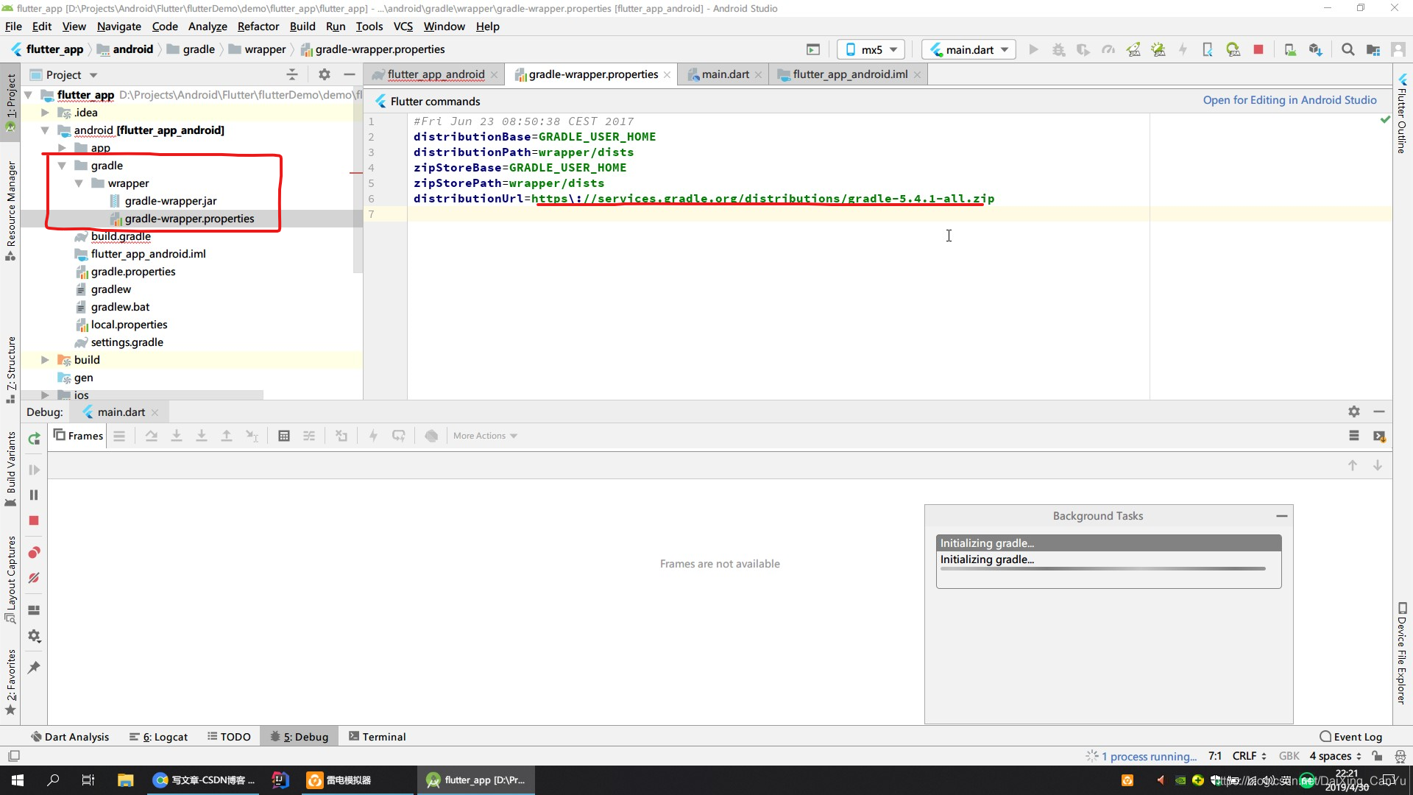Switch to the main.dart editor tab

pyautogui.click(x=724, y=74)
